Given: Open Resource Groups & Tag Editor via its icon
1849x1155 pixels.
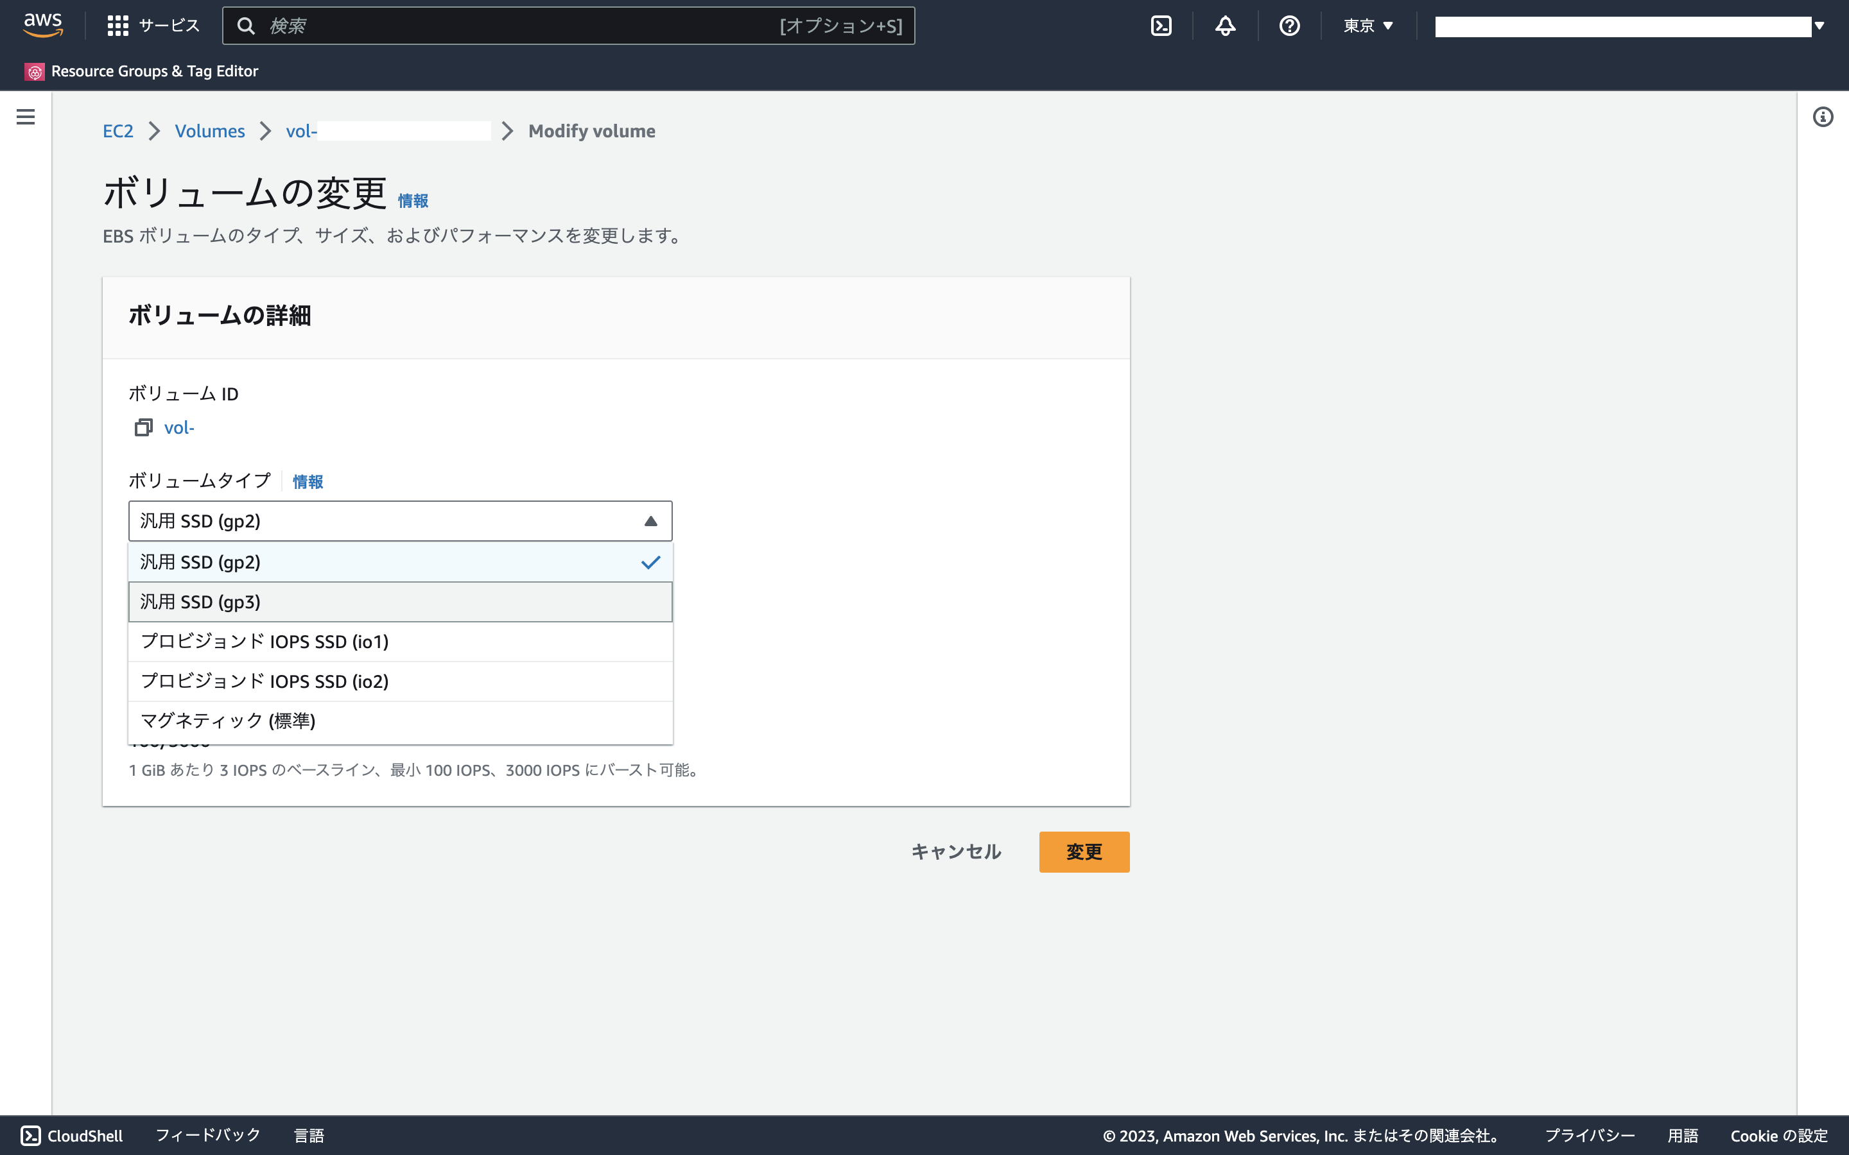Looking at the screenshot, I should pos(35,71).
